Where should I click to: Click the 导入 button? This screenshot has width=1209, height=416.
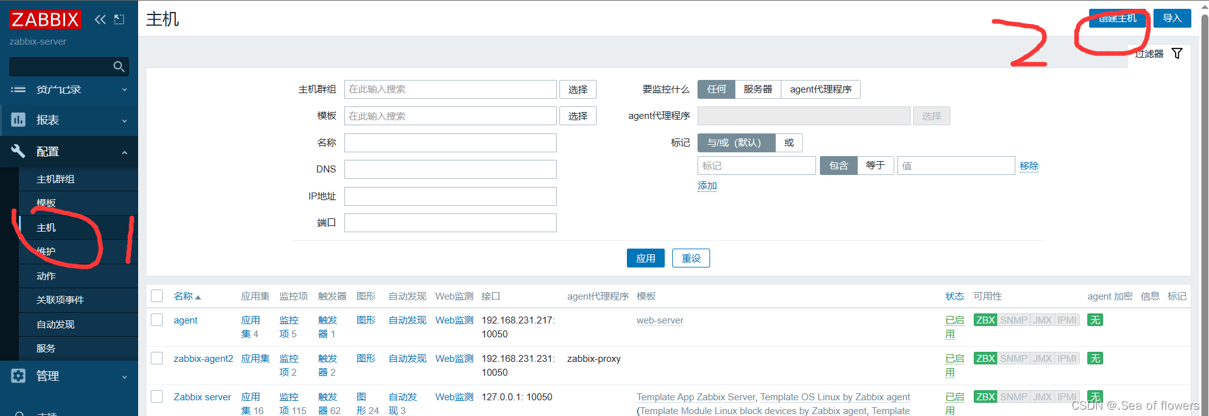coord(1172,18)
